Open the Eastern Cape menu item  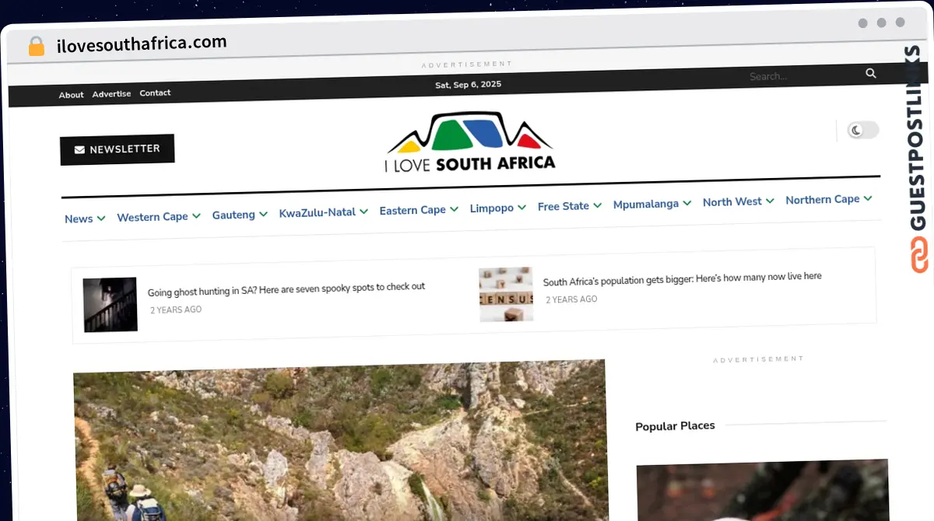418,210
